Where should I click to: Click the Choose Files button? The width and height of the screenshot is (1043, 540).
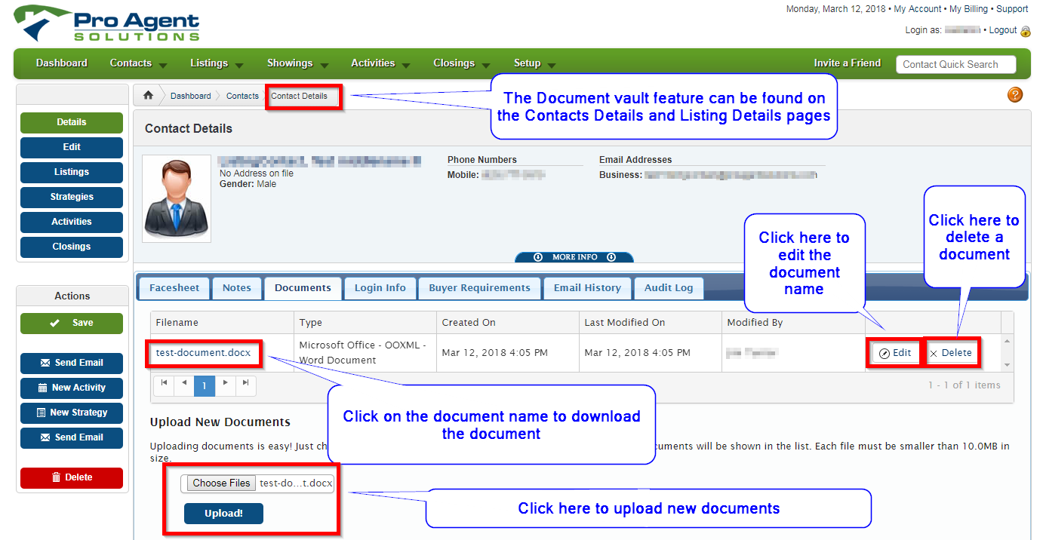click(221, 483)
